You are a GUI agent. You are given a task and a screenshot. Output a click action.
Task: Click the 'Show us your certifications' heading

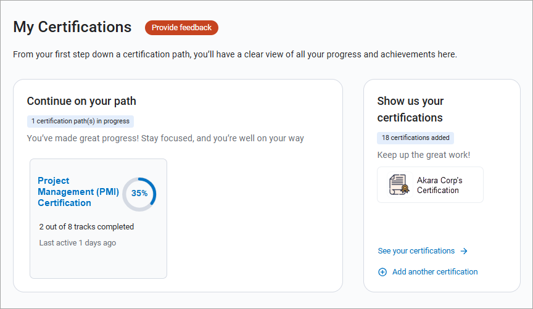[410, 109]
